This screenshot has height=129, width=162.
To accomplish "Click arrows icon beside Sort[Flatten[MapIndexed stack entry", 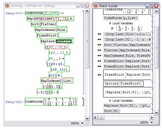I will 99,45.
